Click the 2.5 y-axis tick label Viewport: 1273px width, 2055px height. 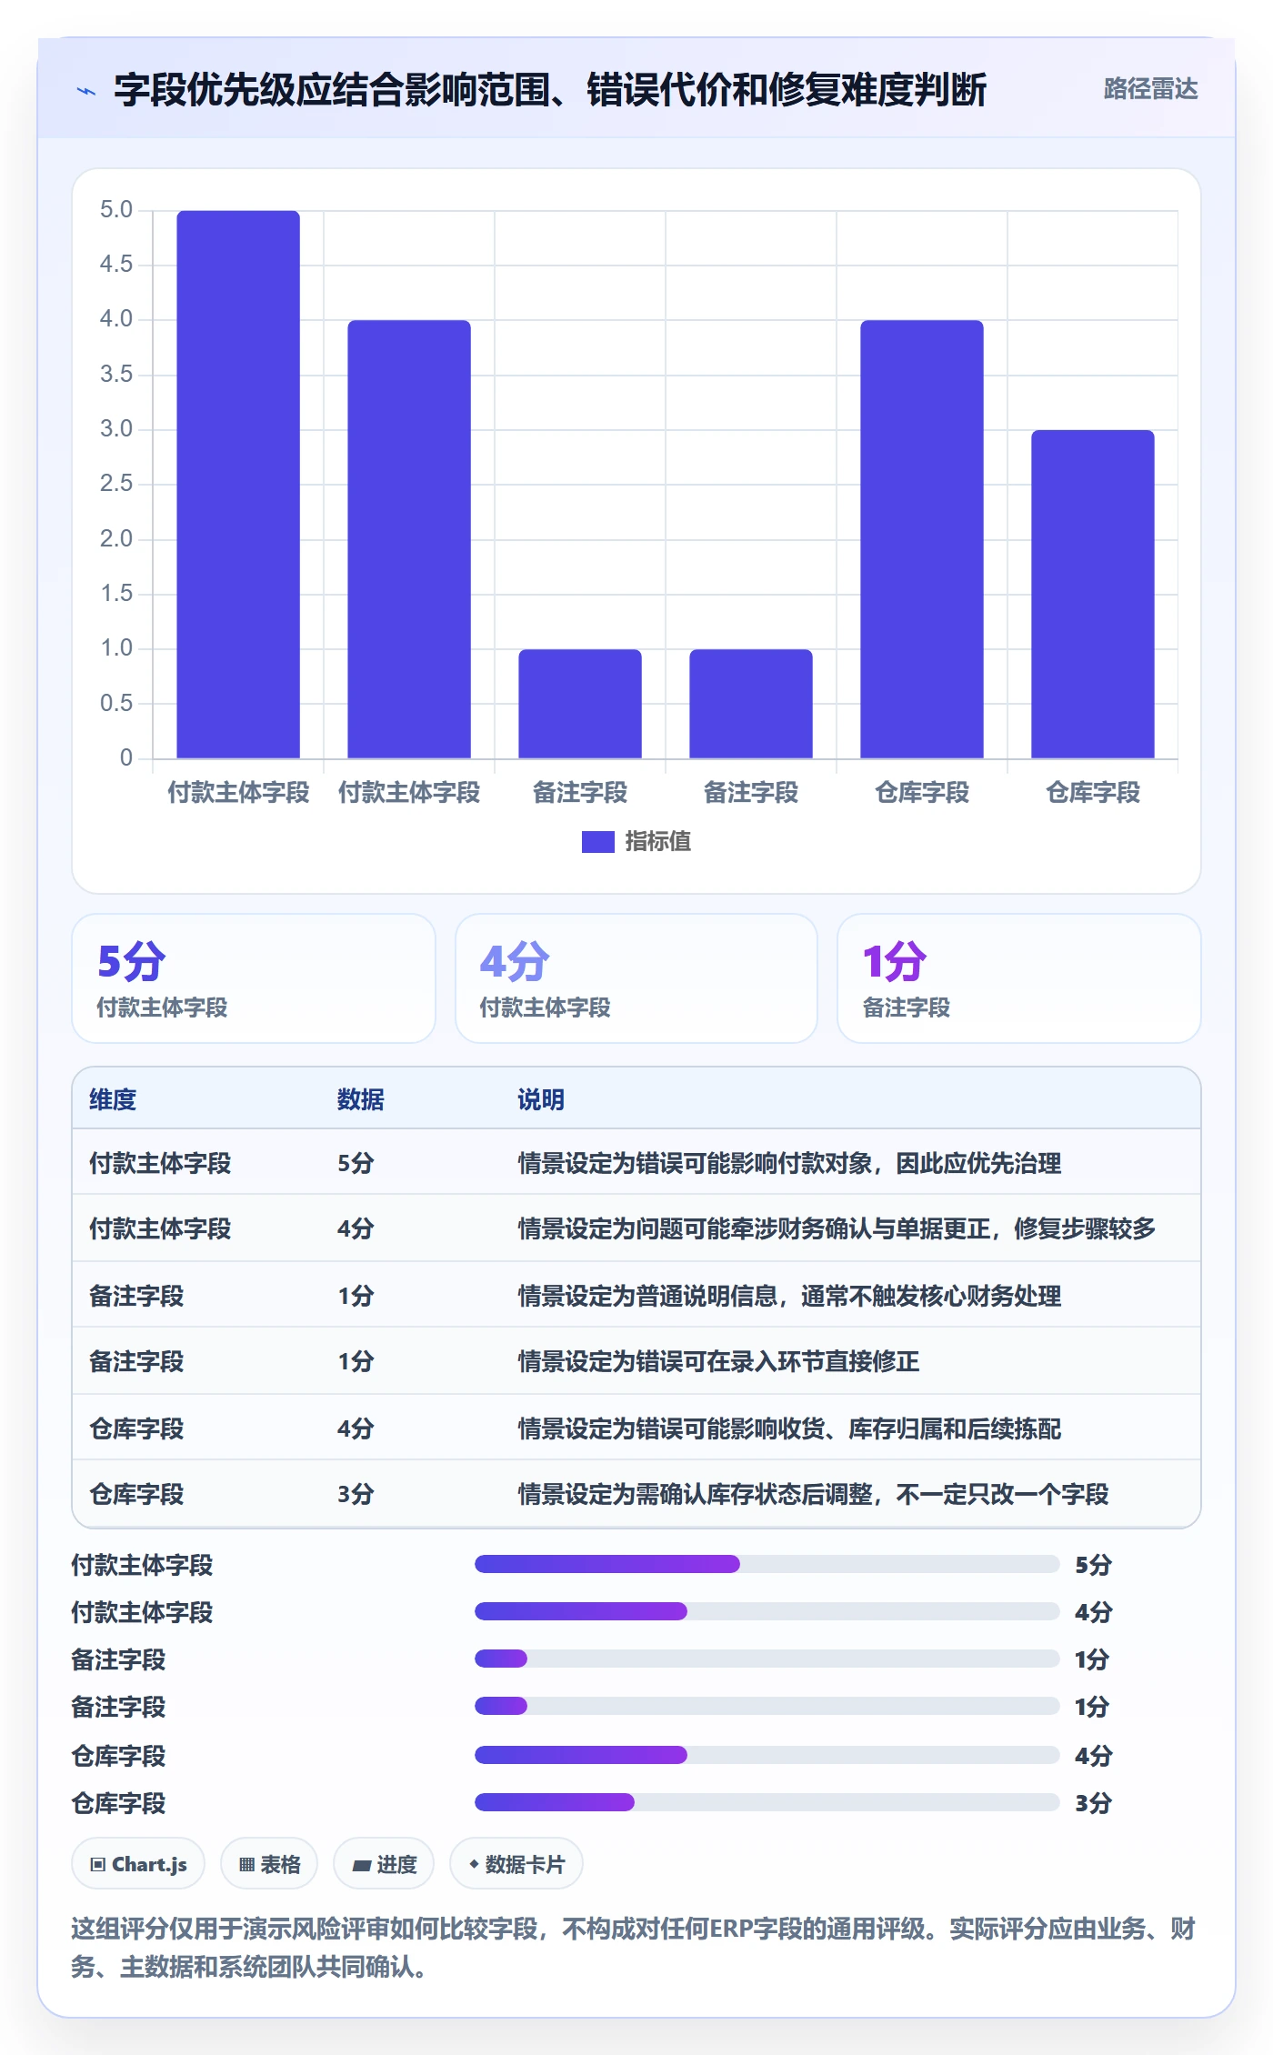pos(116,484)
